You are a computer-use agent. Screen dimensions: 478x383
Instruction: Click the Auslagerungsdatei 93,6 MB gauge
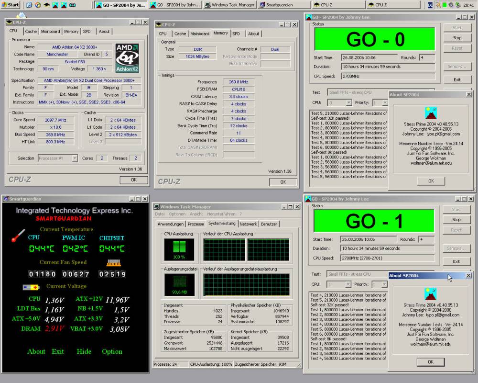tap(179, 285)
